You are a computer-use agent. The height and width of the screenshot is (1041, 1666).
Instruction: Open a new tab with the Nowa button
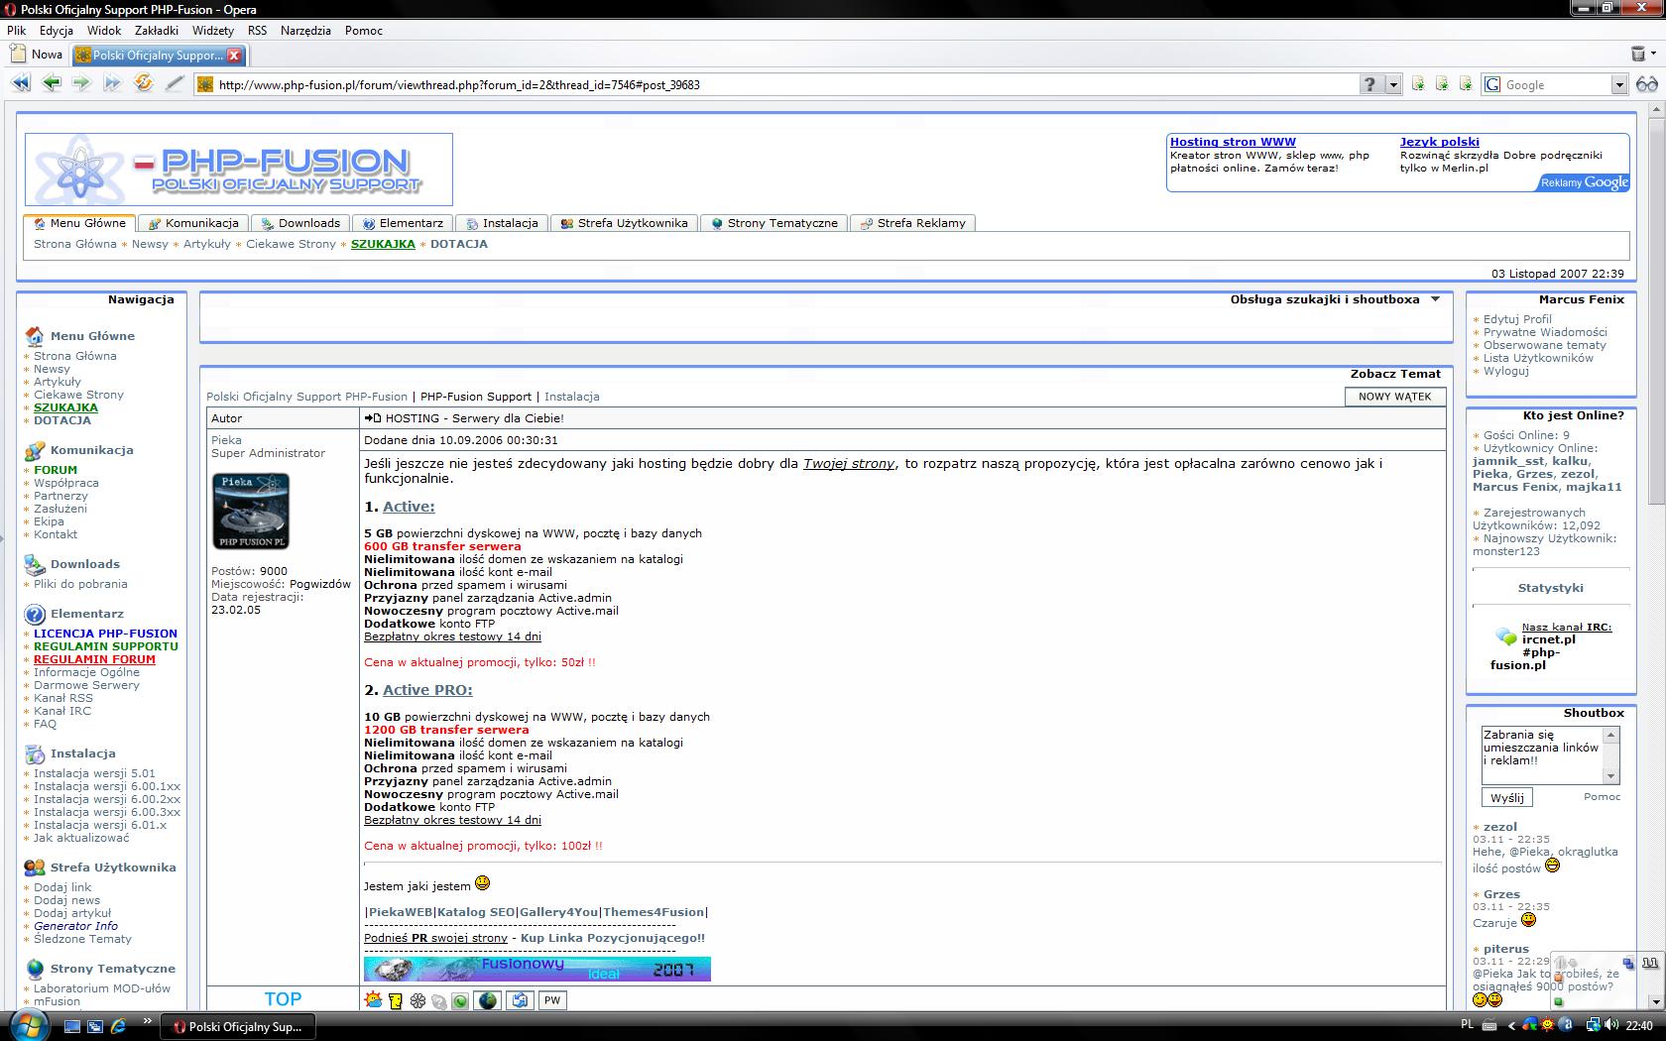point(37,55)
